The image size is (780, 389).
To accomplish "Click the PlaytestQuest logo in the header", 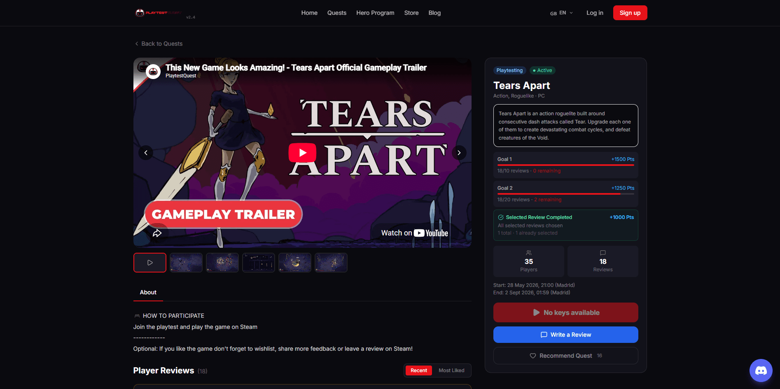I will click(159, 13).
